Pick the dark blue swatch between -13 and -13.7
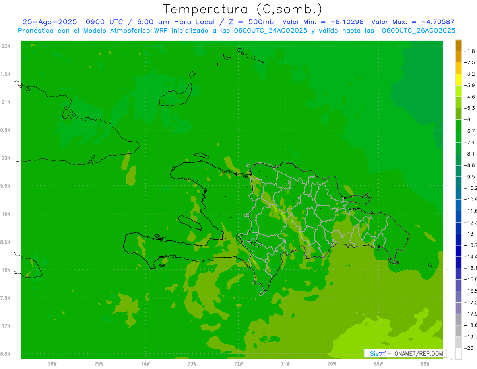 [458, 239]
